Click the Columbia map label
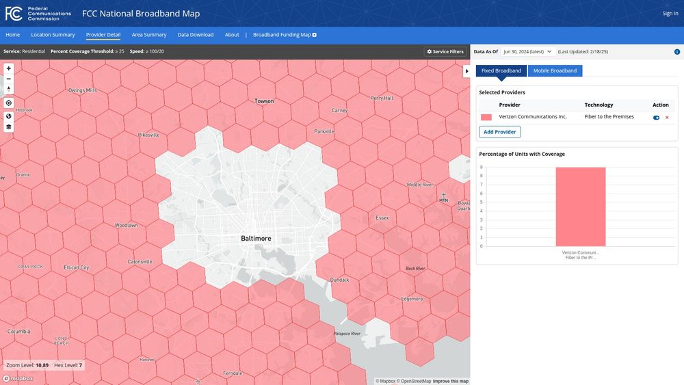The image size is (684, 385). pos(18,332)
